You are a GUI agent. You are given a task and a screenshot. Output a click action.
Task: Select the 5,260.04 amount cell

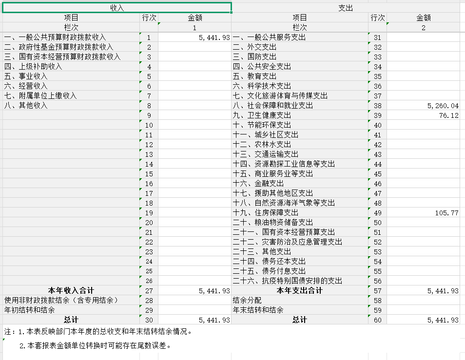point(423,106)
